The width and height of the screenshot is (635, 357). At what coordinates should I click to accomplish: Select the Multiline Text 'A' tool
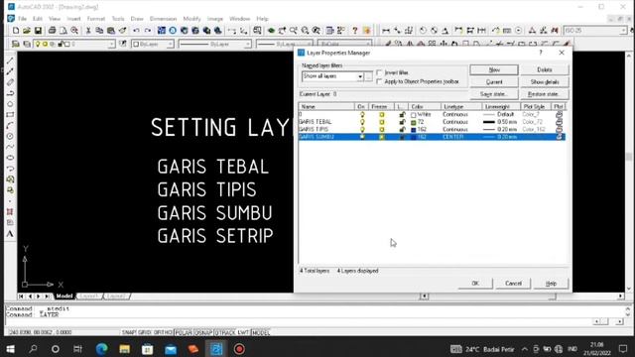pyautogui.click(x=10, y=234)
